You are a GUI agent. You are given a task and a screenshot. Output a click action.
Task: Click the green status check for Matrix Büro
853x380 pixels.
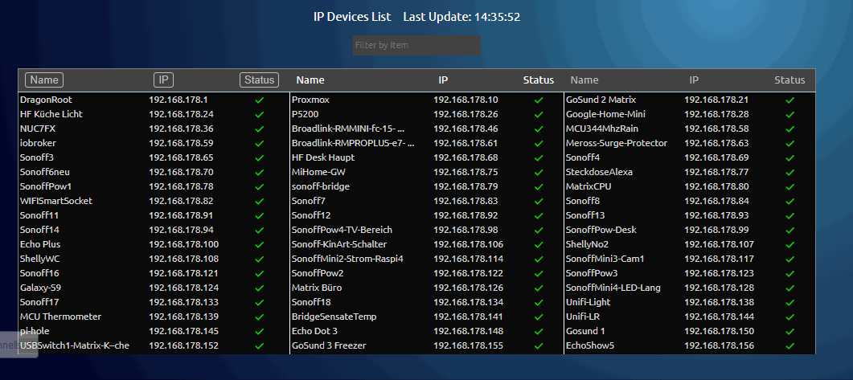point(539,288)
